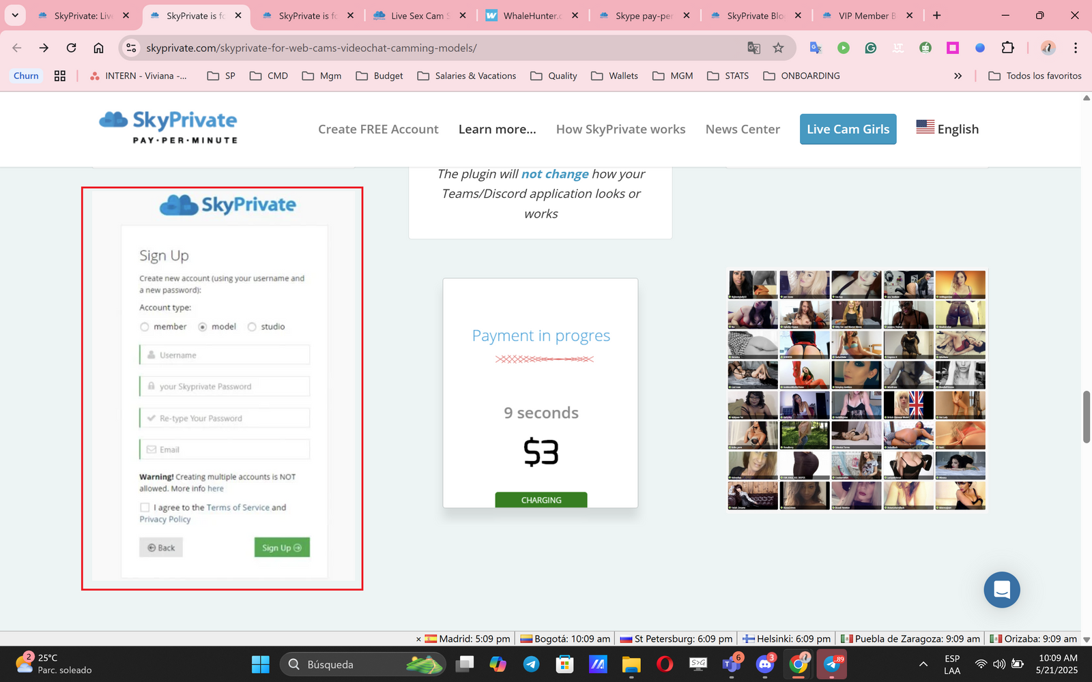Viewport: 1092px width, 682px height.
Task: Show the hidden bookmarks overflow
Action: pyautogui.click(x=958, y=76)
